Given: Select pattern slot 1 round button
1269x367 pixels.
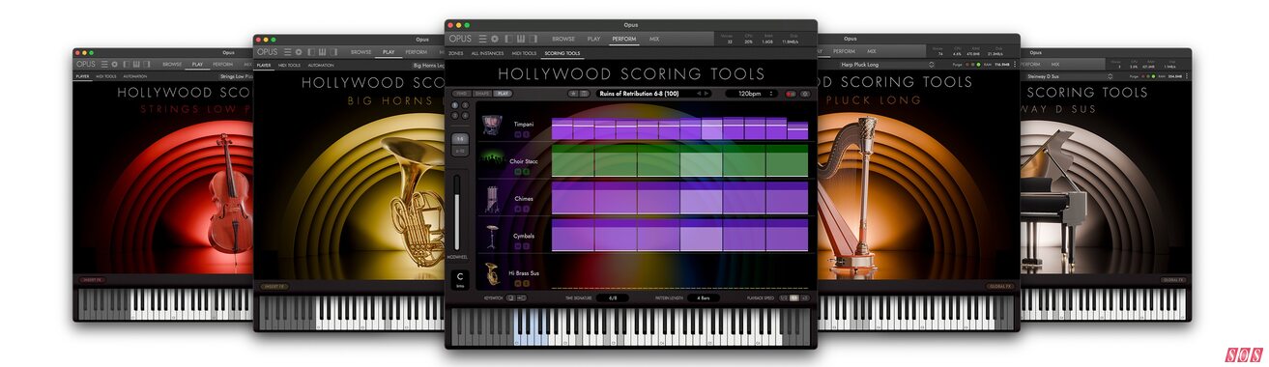Looking at the screenshot, I should [454, 104].
